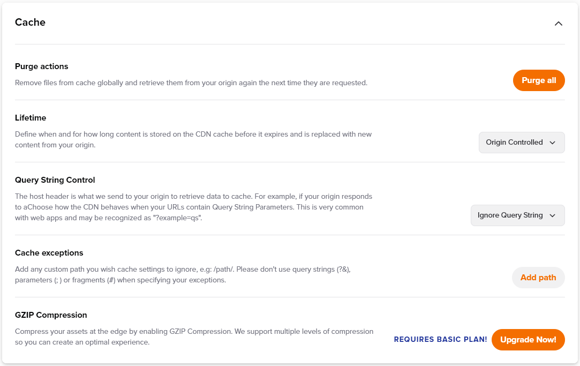The image size is (580, 366).
Task: Click the Purge all button
Action: [x=539, y=80]
